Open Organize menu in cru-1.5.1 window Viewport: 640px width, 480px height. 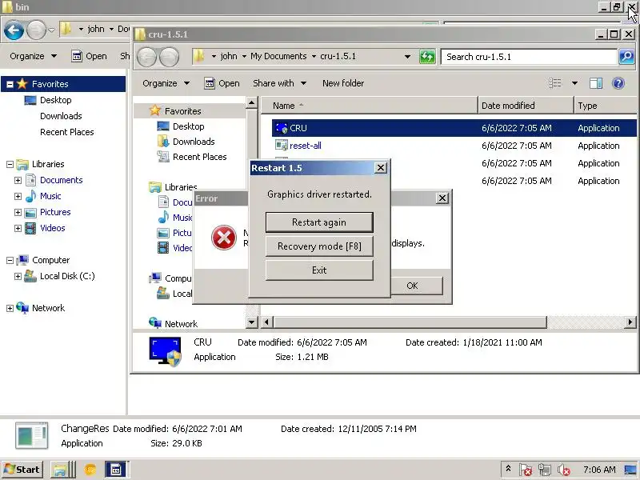tap(166, 83)
